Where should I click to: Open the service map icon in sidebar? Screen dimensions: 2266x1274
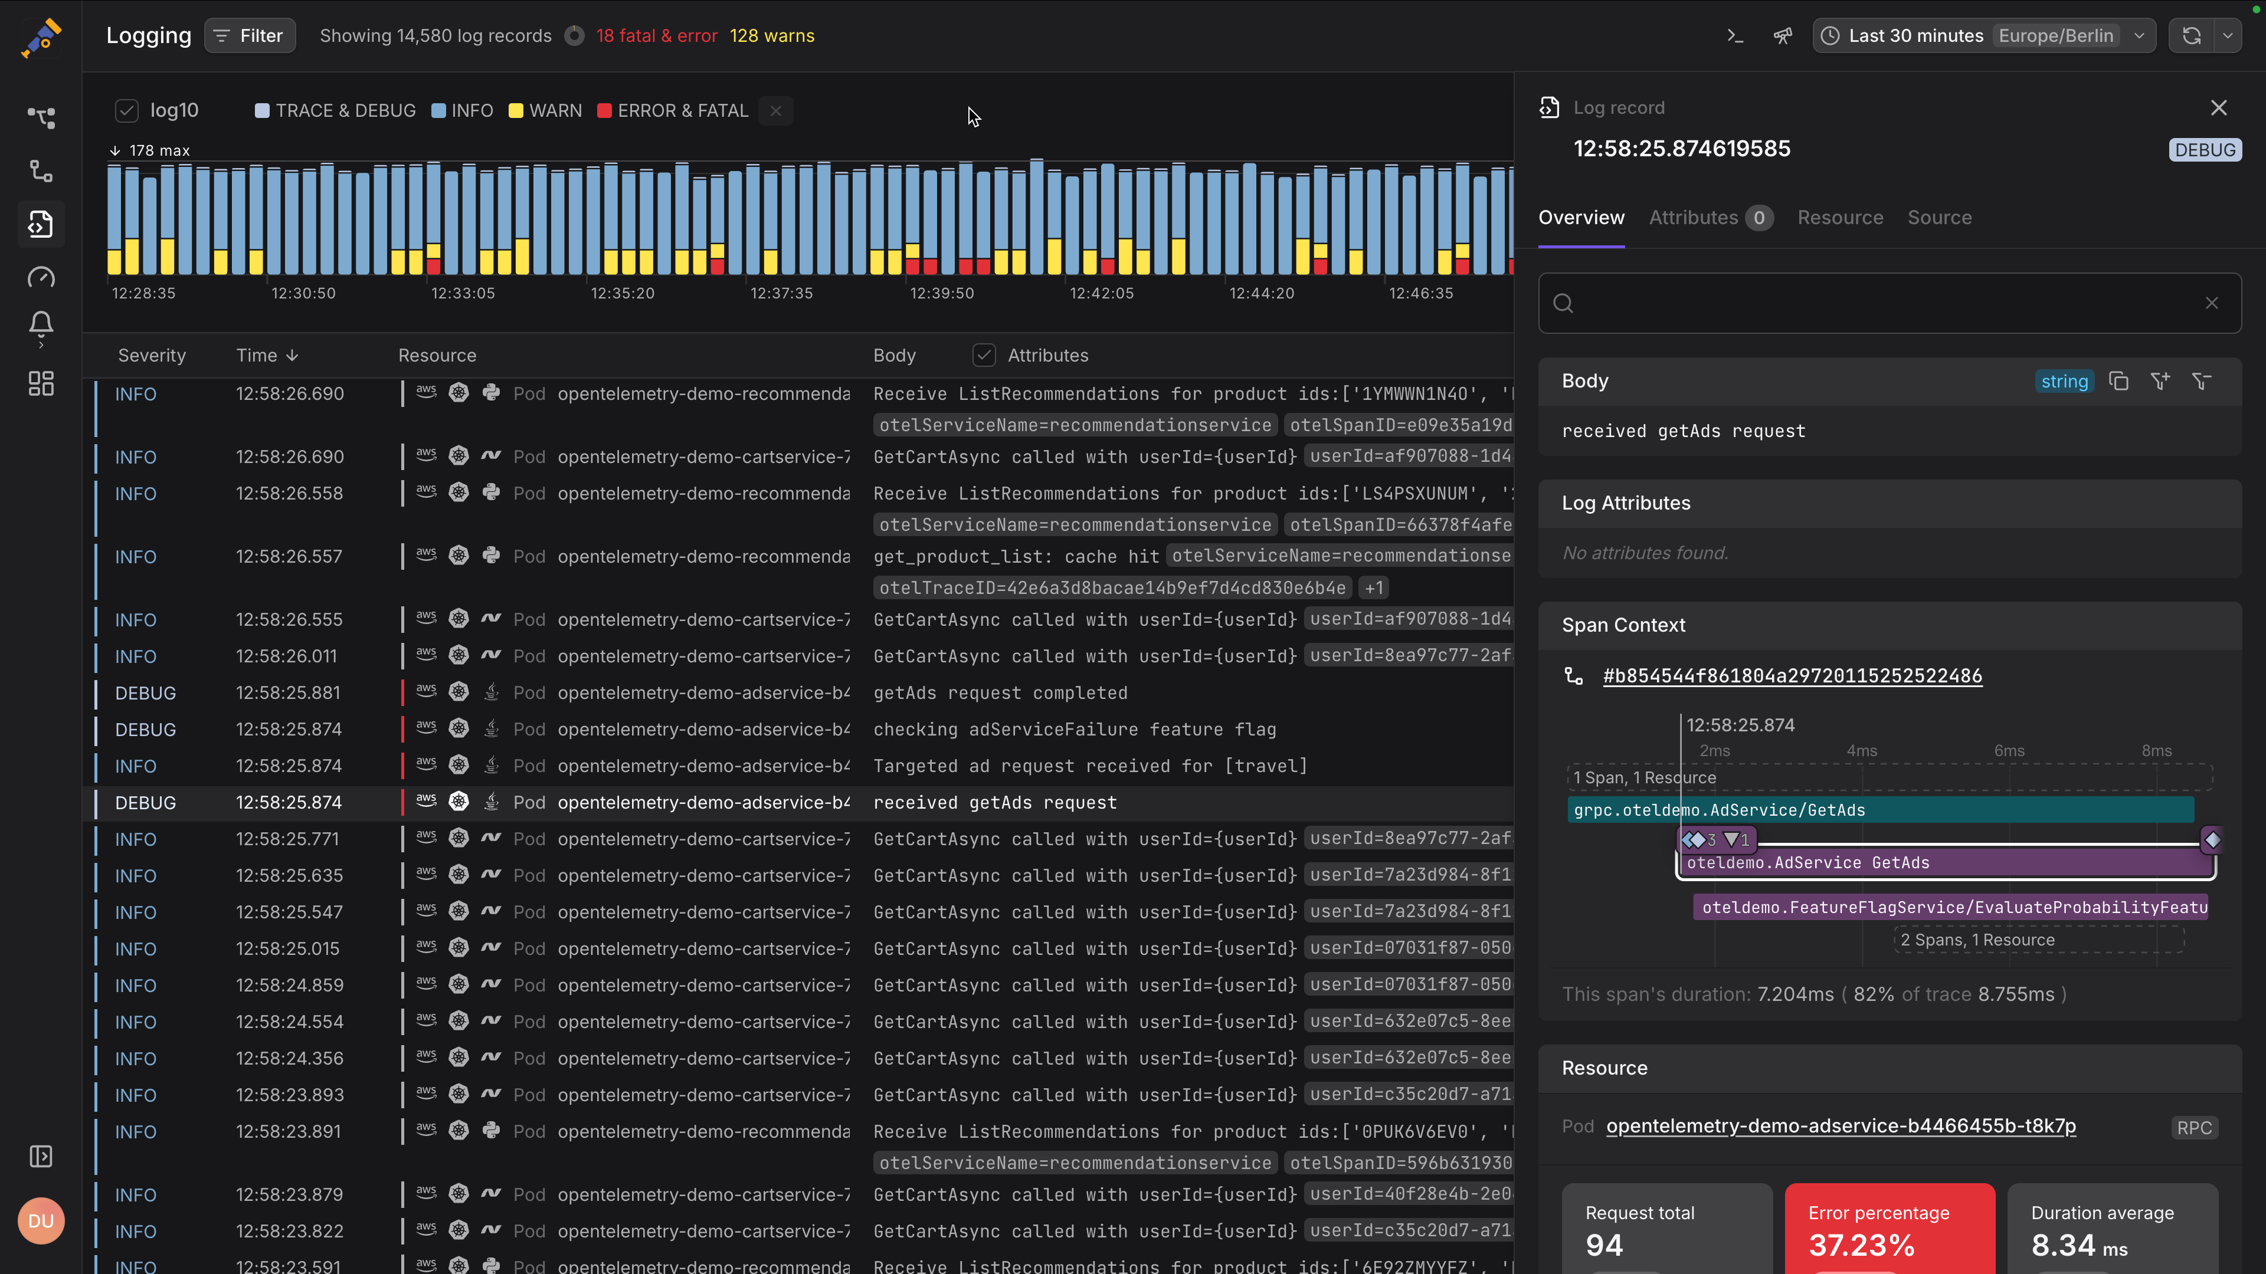click(x=41, y=117)
